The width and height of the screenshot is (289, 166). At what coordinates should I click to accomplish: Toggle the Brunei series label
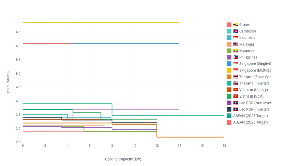(x=244, y=25)
